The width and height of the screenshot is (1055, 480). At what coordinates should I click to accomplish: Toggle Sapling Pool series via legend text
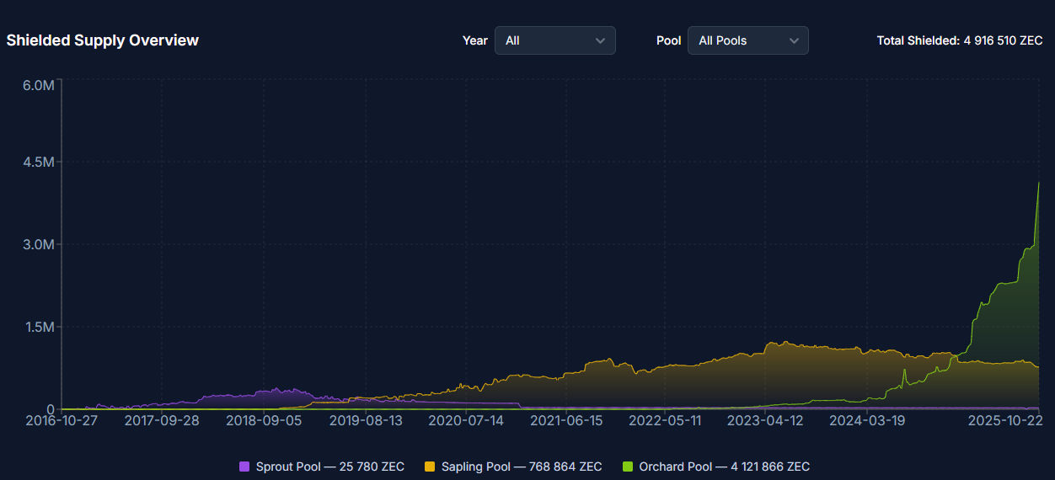point(521,467)
